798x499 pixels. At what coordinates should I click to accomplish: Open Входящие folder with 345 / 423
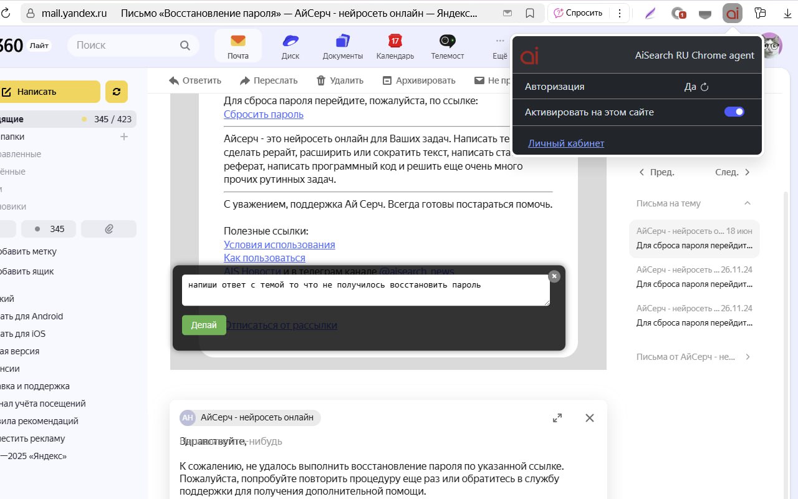pyautogui.click(x=67, y=119)
